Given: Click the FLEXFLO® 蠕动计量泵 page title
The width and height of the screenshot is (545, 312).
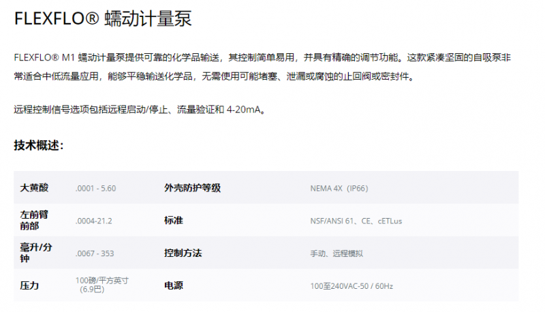Looking at the screenshot, I should [x=102, y=18].
